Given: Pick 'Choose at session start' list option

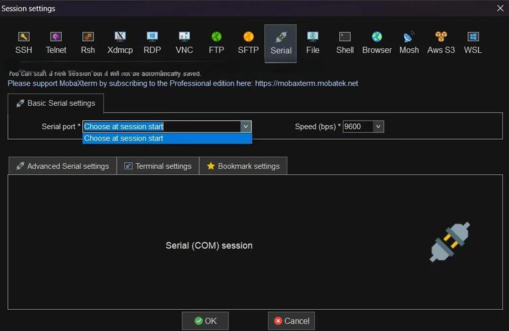Looking at the screenshot, I should pyautogui.click(x=167, y=138).
